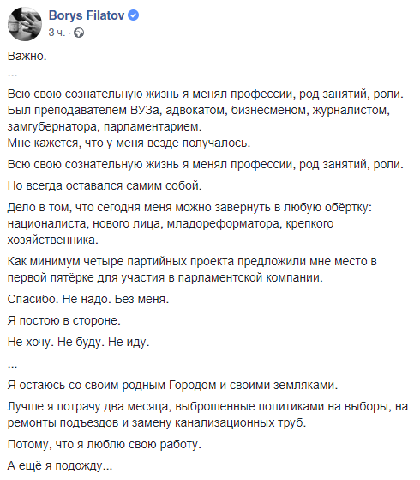
Task: Click the line 'Не хочу. Не буду. Не иду.'
Action: click(78, 342)
